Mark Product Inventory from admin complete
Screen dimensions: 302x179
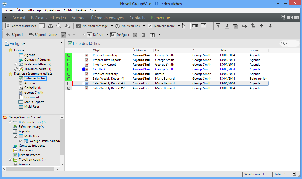tap(69, 74)
